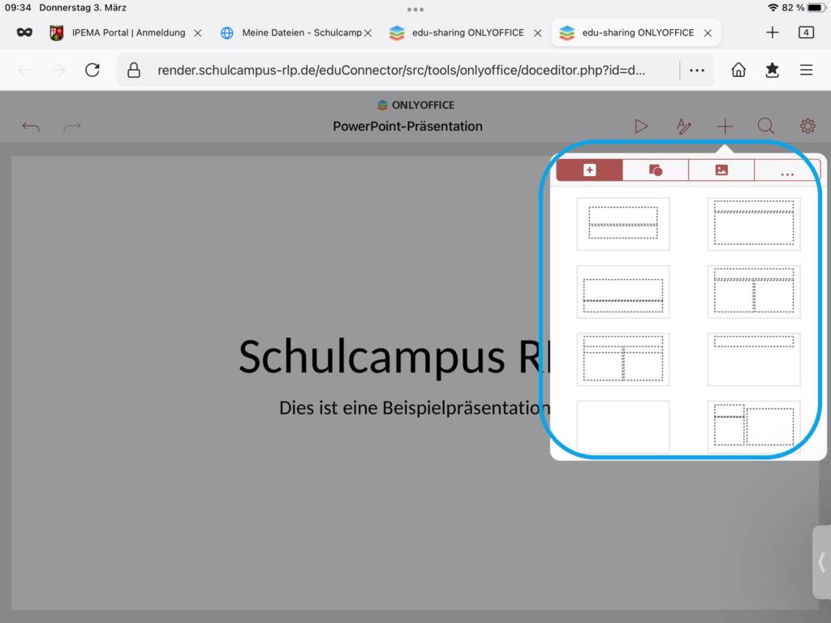Image resolution: width=831 pixels, height=623 pixels.
Task: Choose the title and content layout thumbnail
Action: click(754, 224)
